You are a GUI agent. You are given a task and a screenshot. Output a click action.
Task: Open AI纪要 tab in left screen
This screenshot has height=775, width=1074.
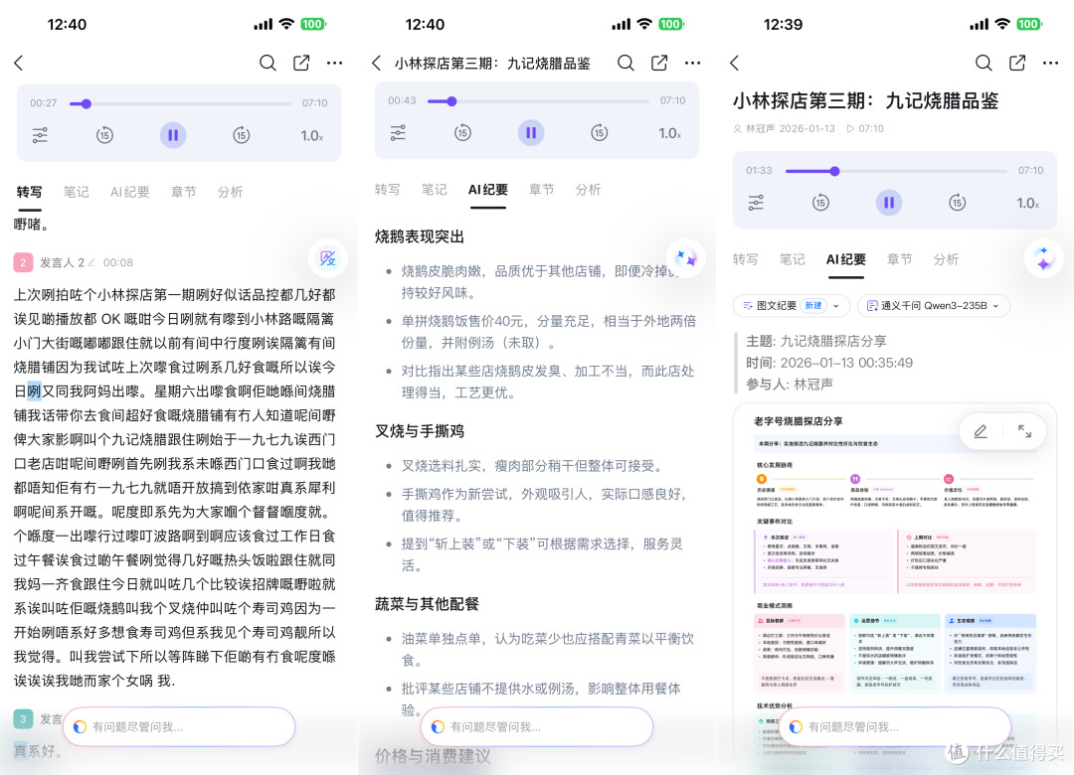pyautogui.click(x=129, y=192)
